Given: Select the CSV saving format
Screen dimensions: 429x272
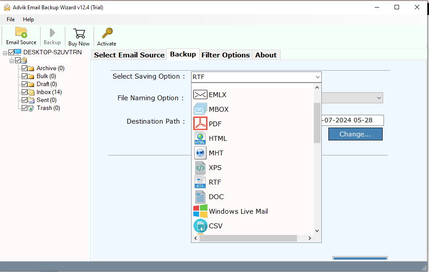Looking at the screenshot, I should click(x=215, y=226).
